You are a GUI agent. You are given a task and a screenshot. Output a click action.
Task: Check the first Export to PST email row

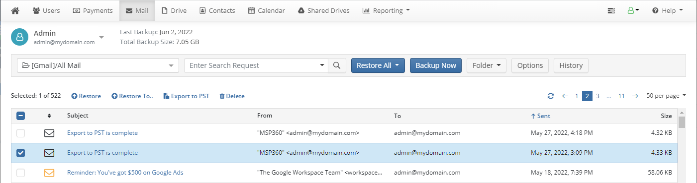tap(20, 133)
